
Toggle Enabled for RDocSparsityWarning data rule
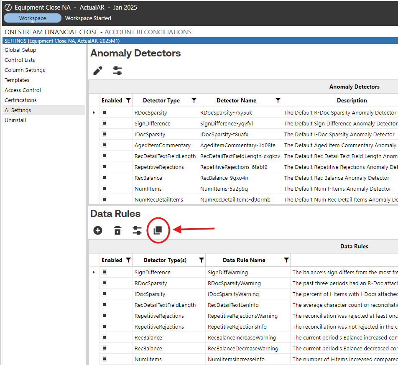tap(104, 283)
